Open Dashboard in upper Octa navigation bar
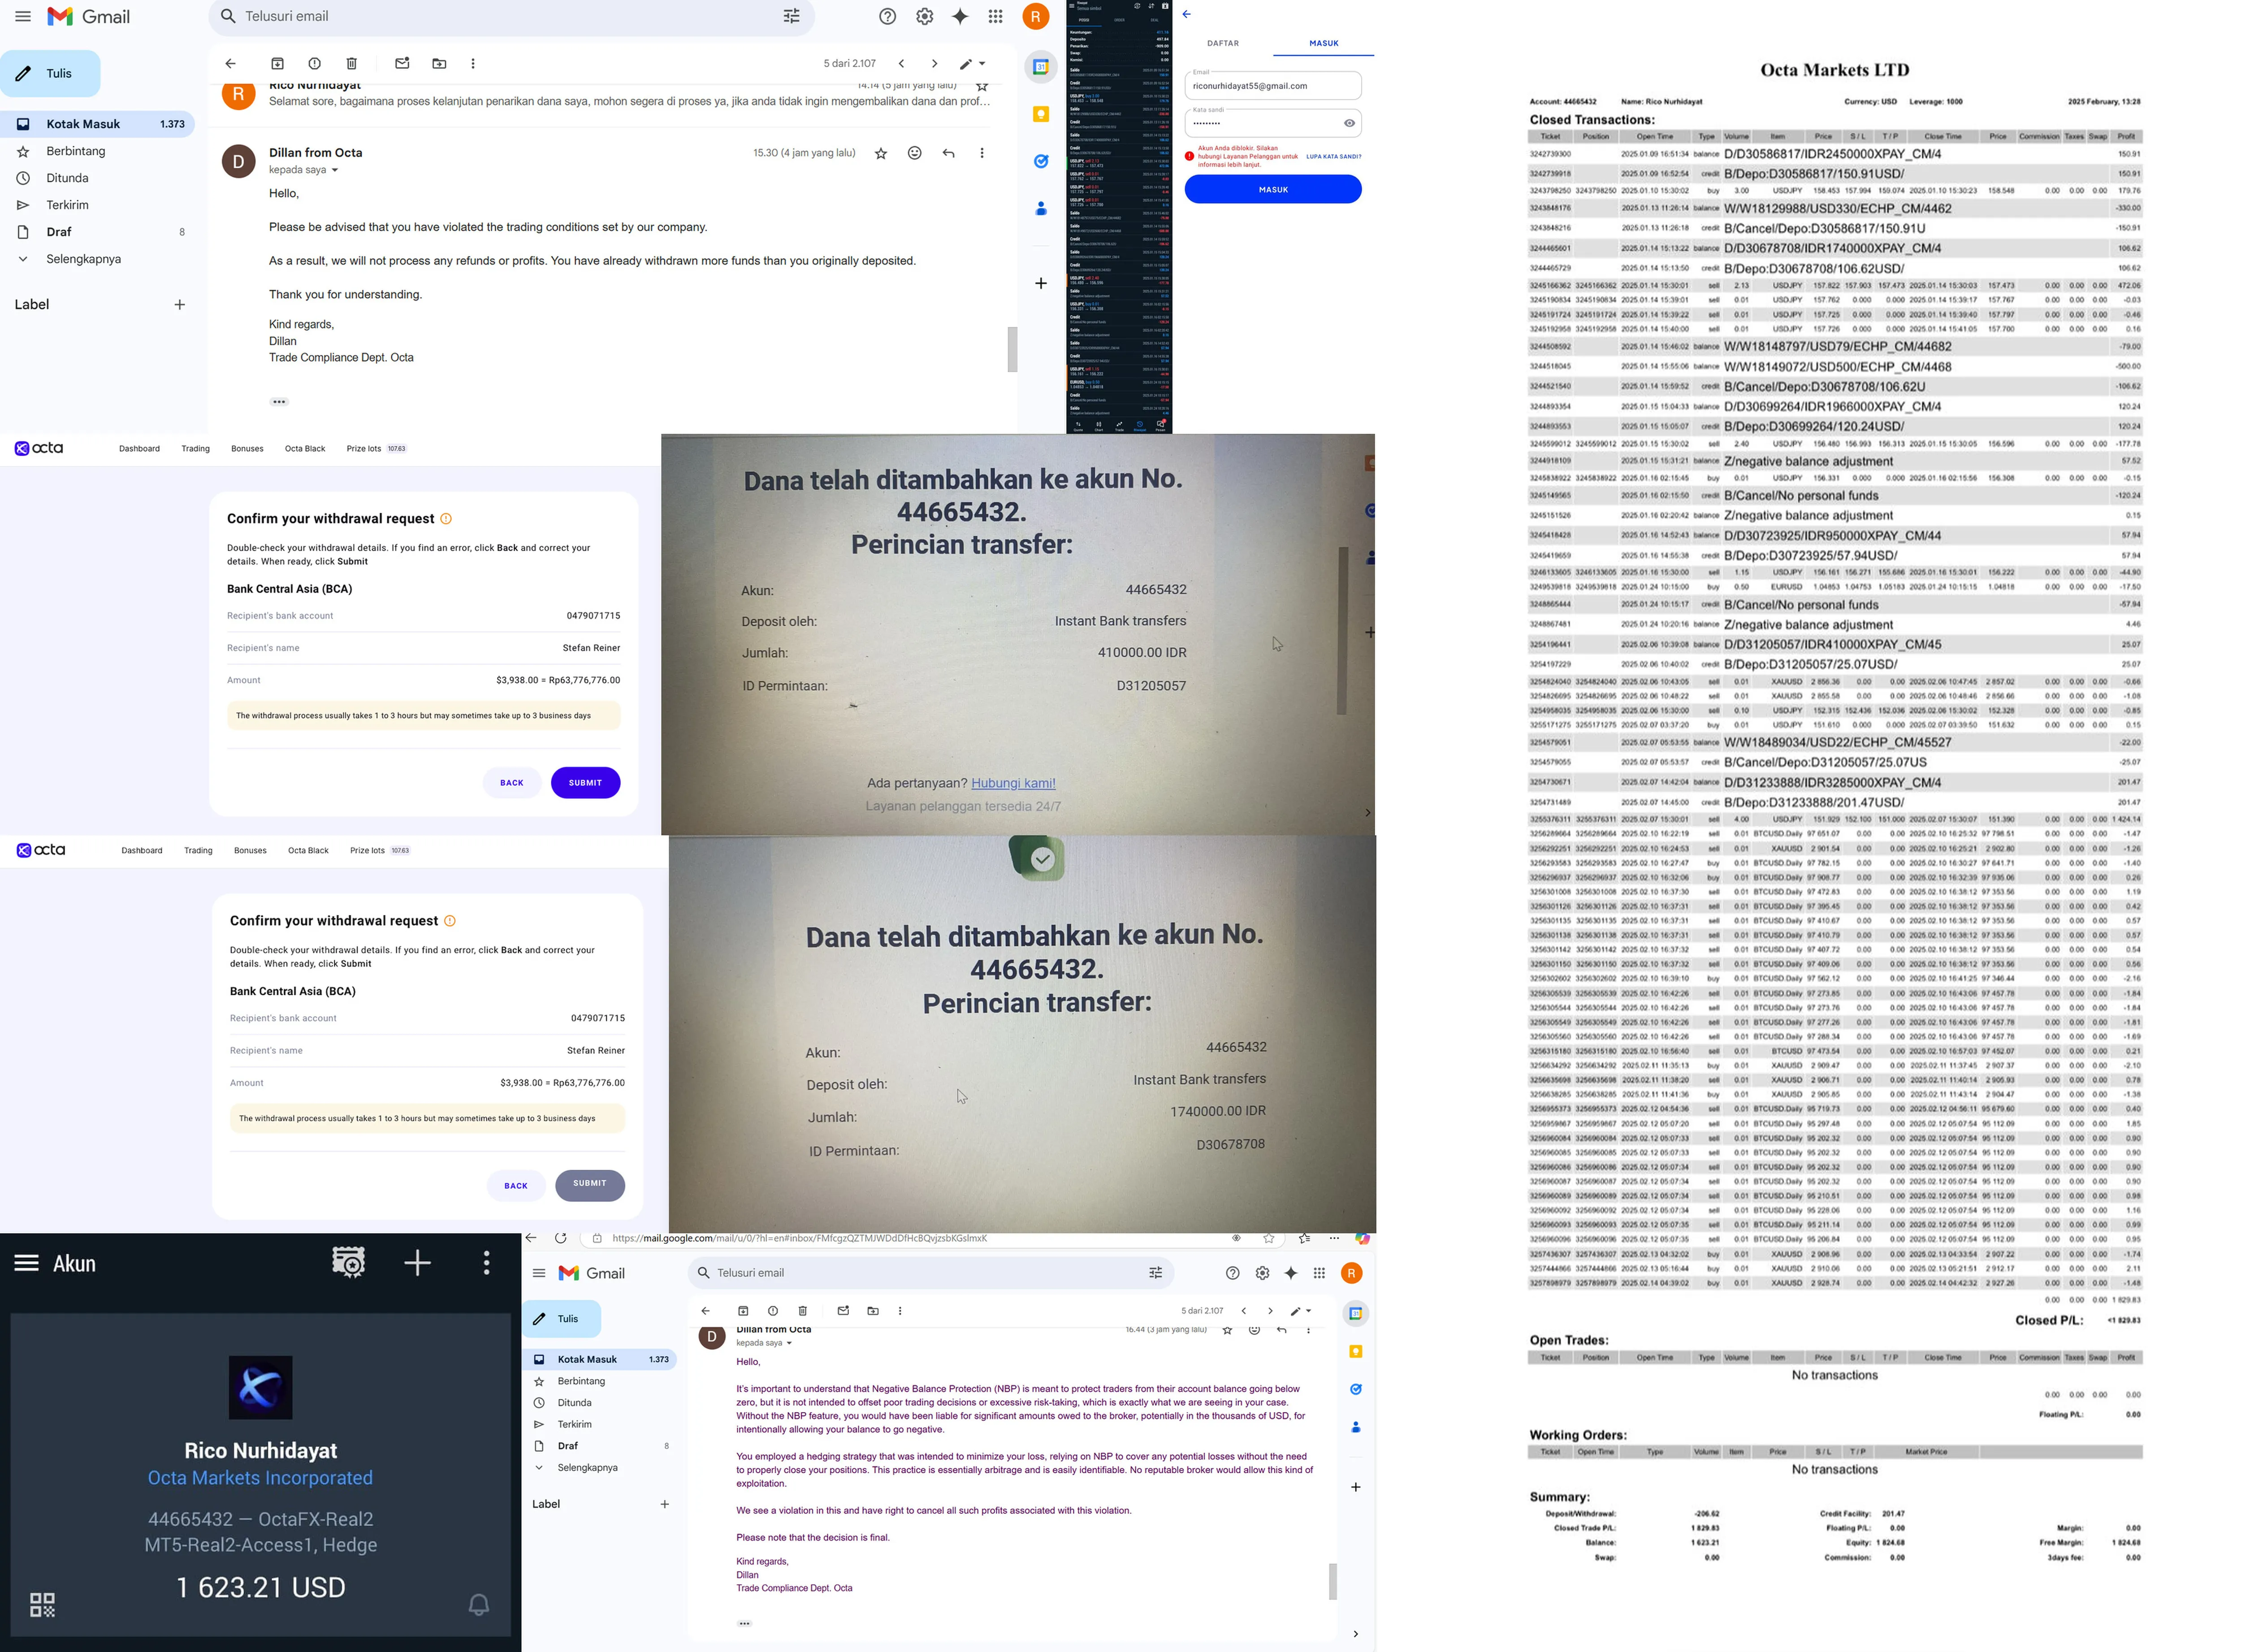Viewport: 2241px width, 1652px height. point(139,448)
